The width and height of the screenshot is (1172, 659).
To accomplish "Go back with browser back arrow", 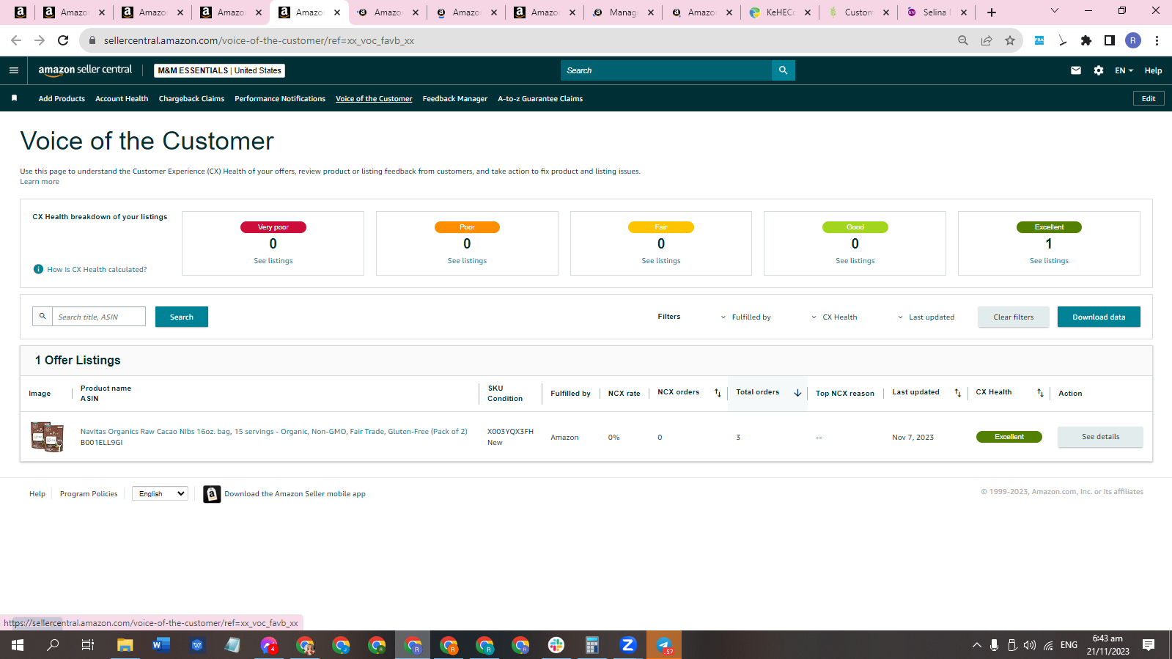I will point(16,40).
